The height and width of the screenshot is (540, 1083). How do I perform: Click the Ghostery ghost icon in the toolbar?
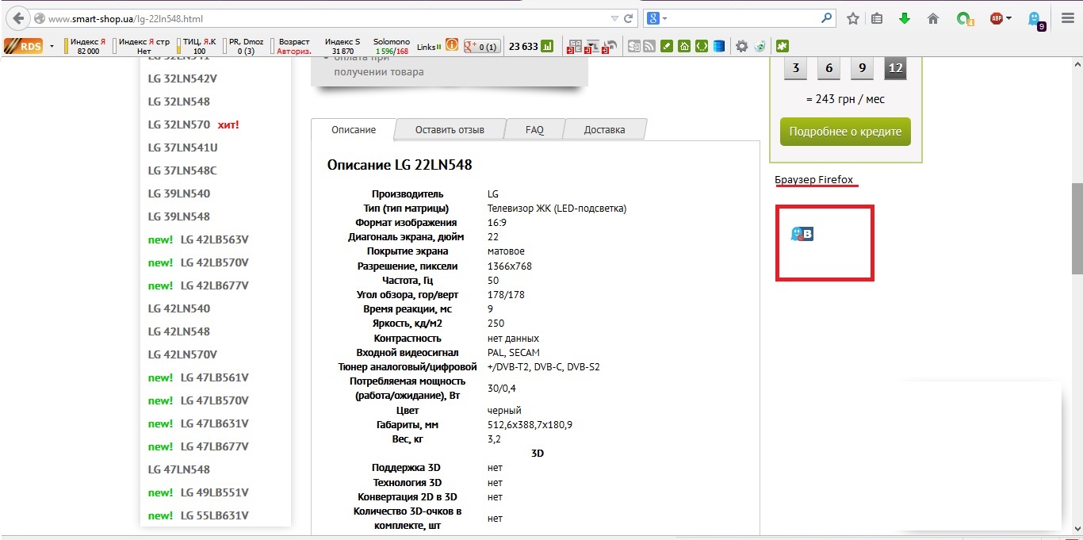pyautogui.click(x=1035, y=19)
